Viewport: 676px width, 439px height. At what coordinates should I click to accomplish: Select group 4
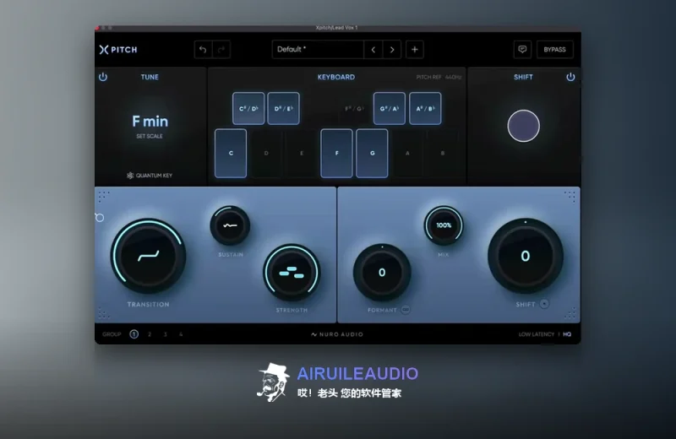(181, 334)
